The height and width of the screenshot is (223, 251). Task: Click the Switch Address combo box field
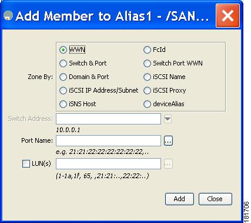[108, 119]
